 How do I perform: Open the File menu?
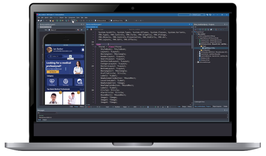coord(39,17)
